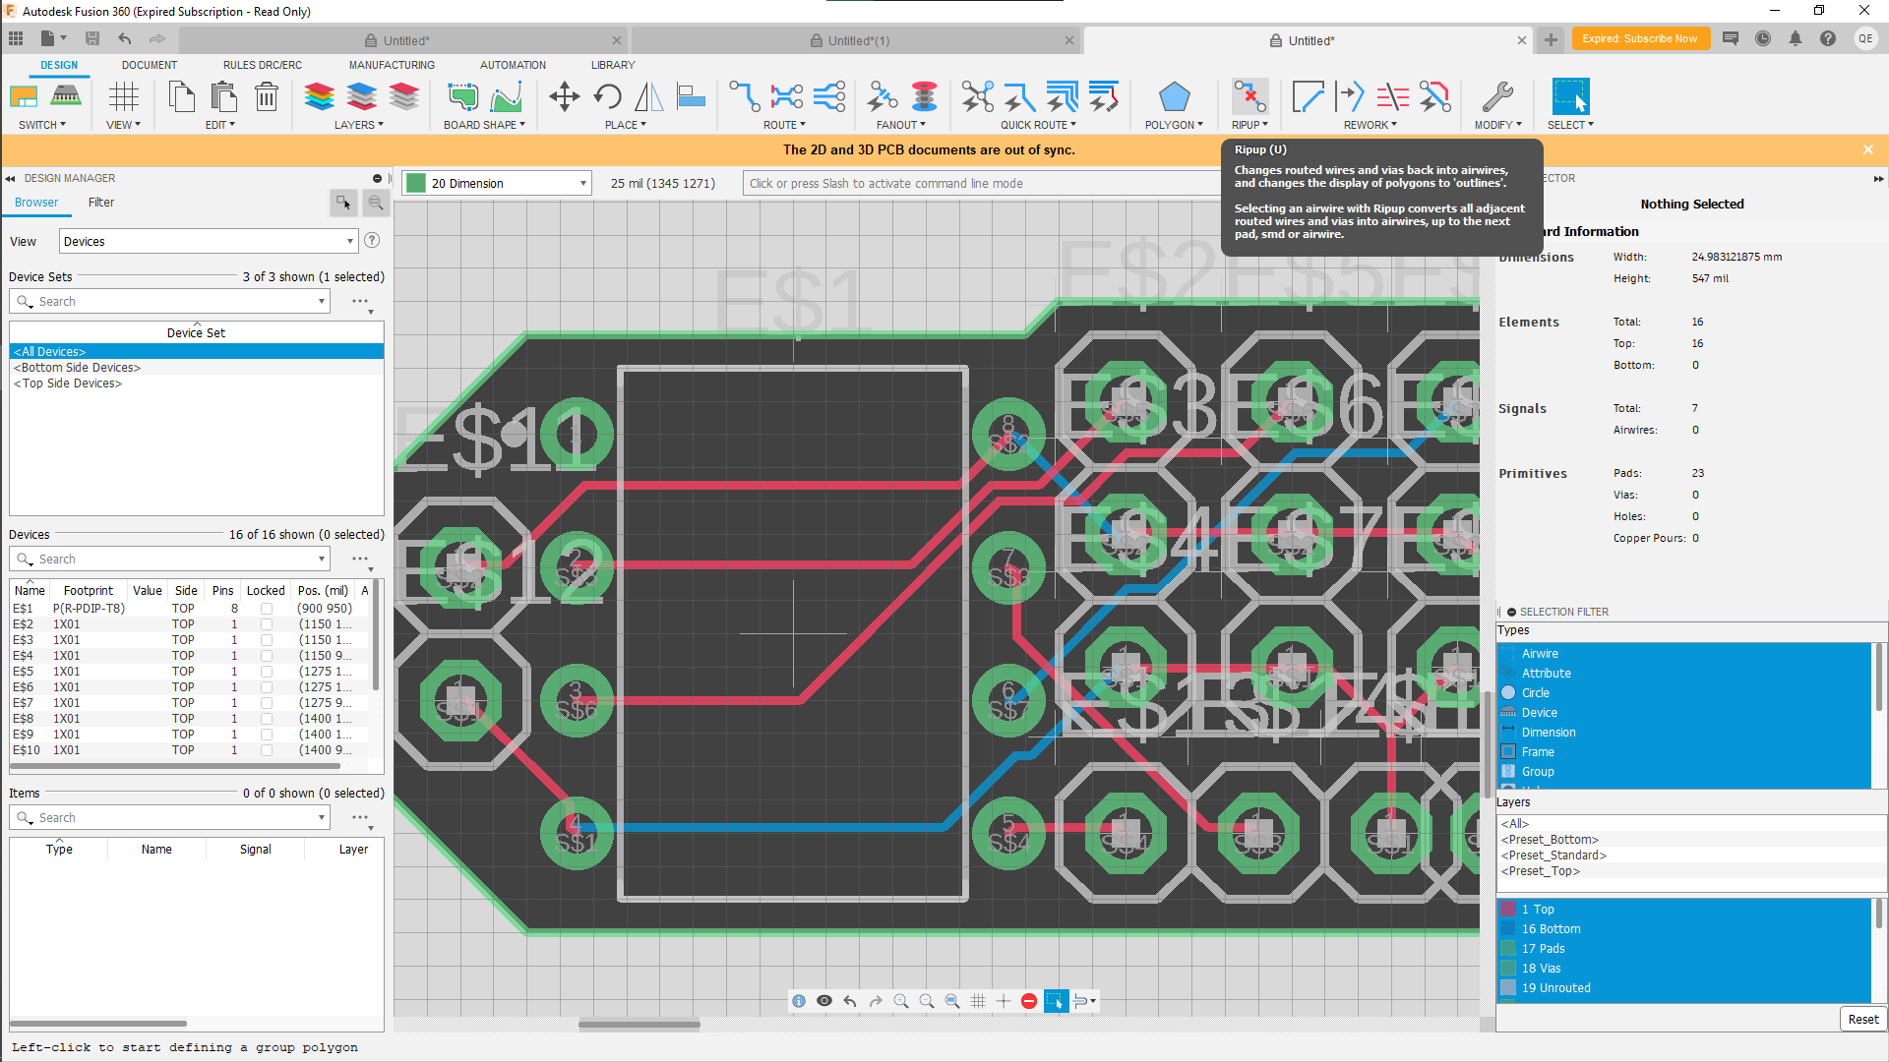Click the Modify wrench icon
Image resolution: width=1889 pixels, height=1062 pixels.
[x=1497, y=96]
